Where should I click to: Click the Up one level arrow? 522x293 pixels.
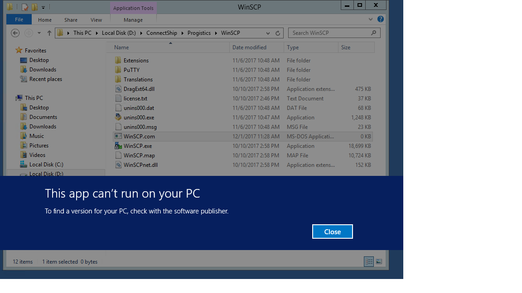tap(49, 33)
